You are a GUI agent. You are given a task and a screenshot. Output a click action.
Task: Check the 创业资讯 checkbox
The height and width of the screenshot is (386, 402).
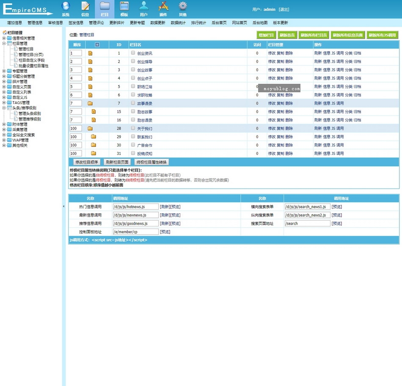pyautogui.click(x=133, y=53)
